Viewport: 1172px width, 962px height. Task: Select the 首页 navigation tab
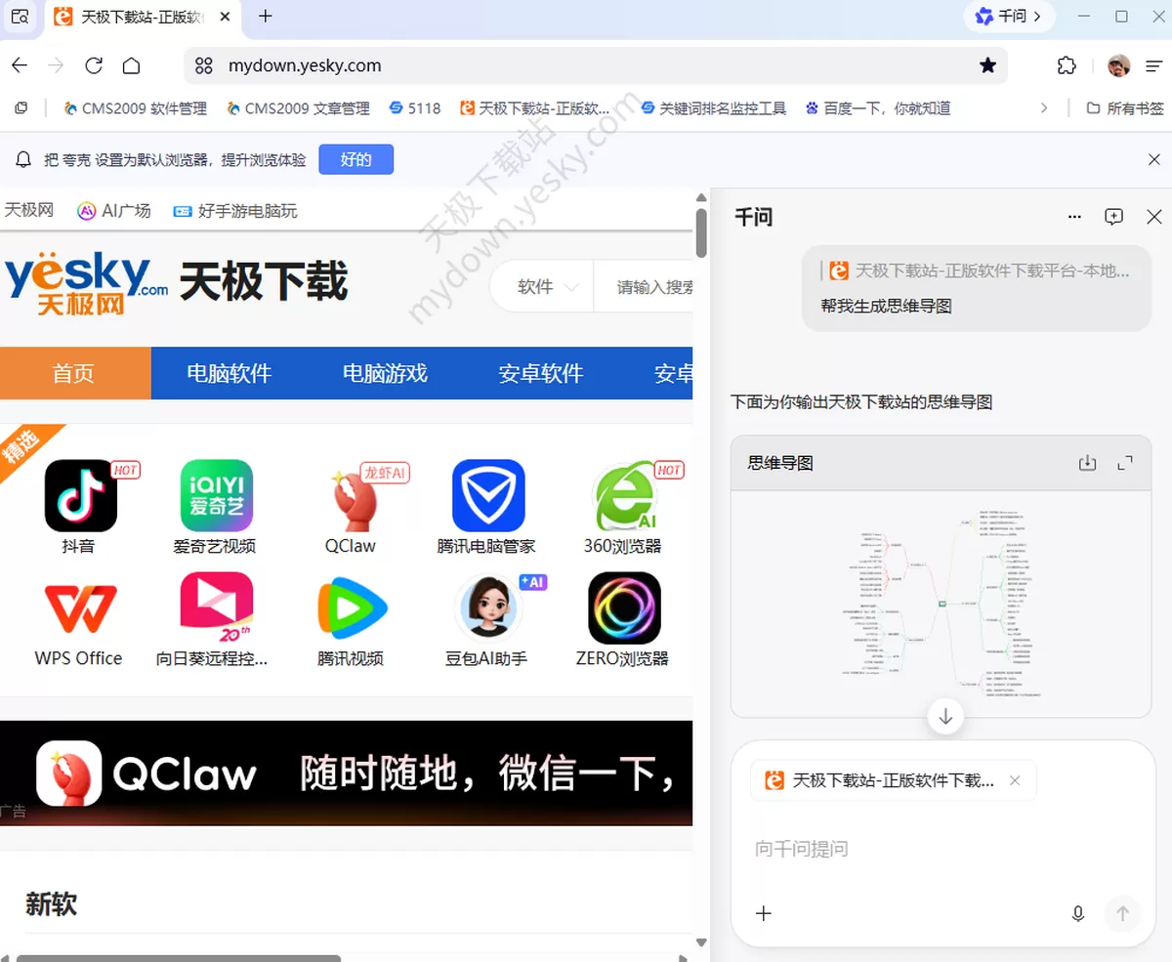[x=75, y=373]
